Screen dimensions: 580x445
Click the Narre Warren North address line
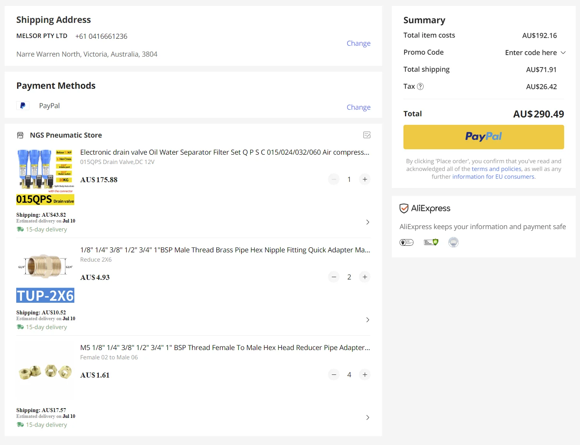87,54
